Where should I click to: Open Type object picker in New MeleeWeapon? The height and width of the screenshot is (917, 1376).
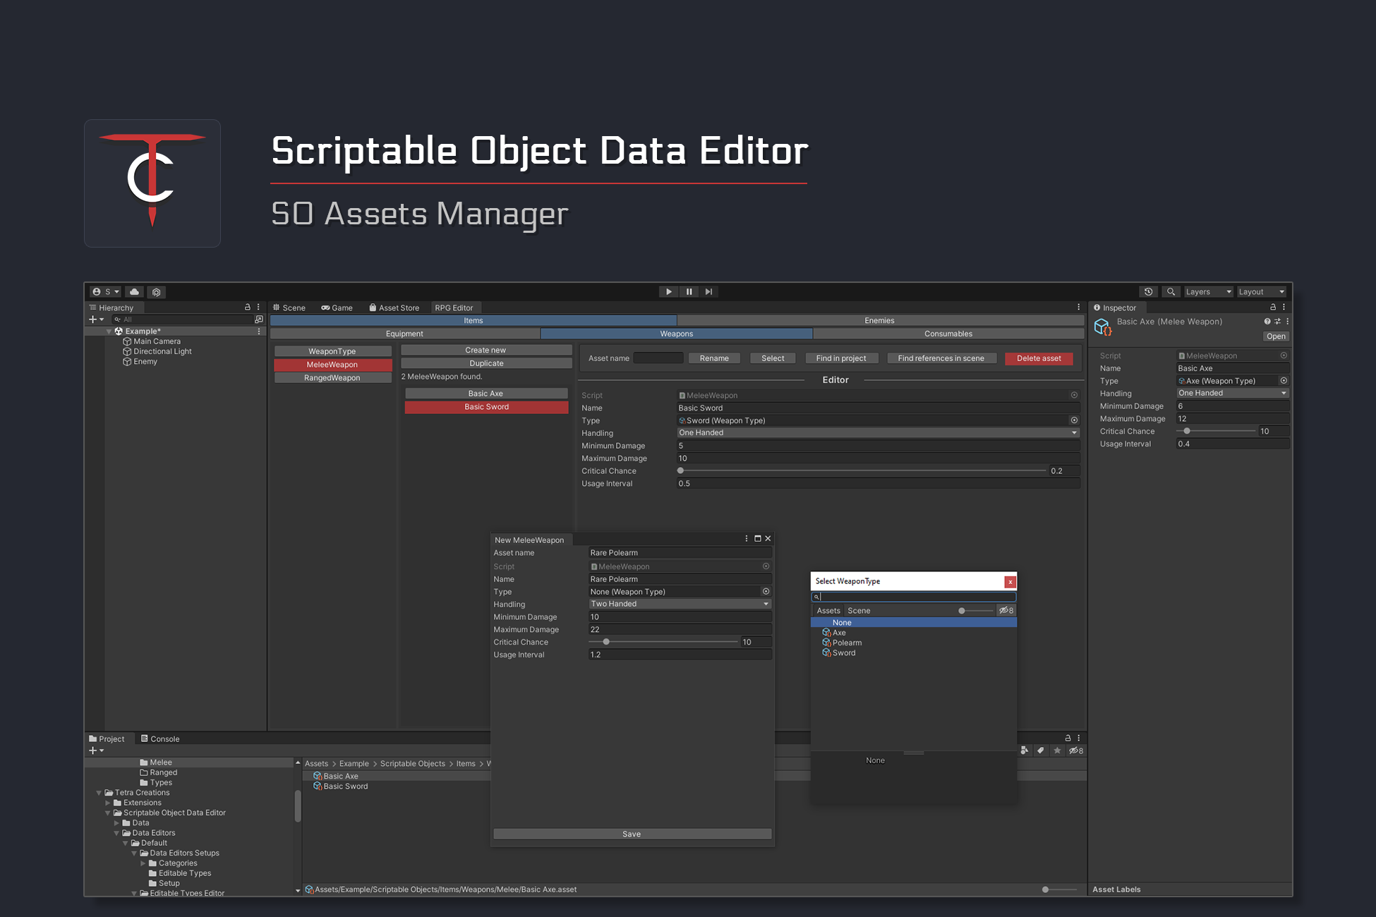[766, 591]
